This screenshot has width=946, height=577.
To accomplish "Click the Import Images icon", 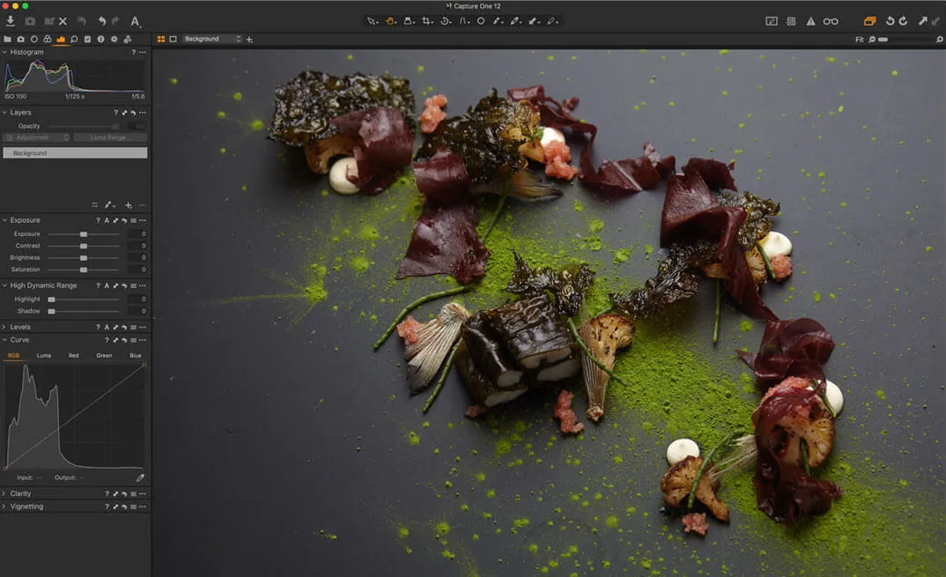I will tap(11, 20).
